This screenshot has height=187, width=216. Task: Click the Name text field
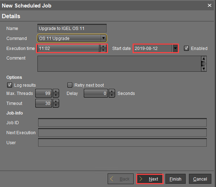[x=72, y=28]
